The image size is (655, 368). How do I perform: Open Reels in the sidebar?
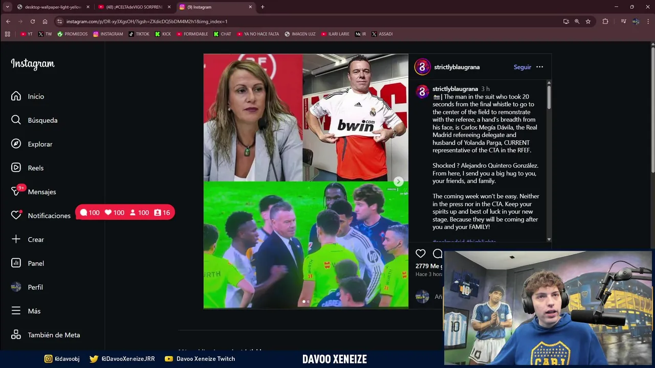[28, 168]
